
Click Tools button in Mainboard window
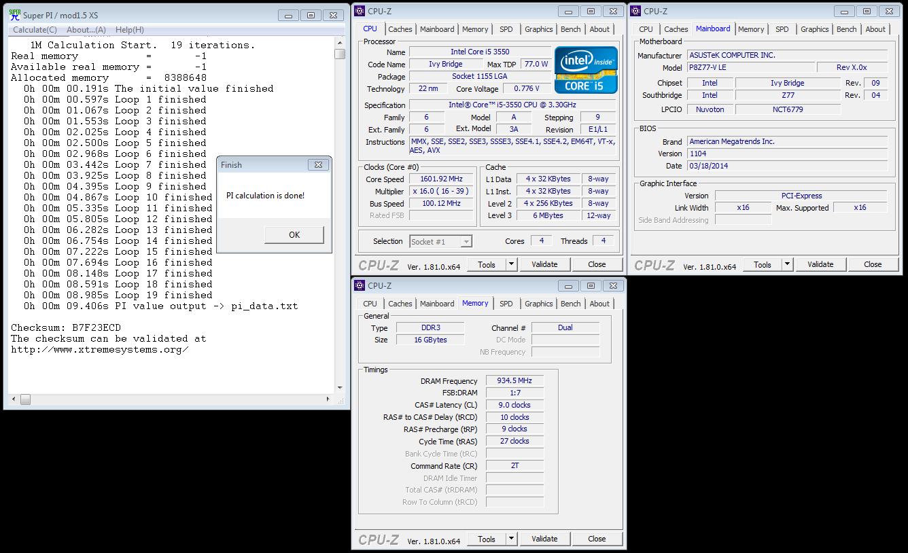click(x=762, y=264)
